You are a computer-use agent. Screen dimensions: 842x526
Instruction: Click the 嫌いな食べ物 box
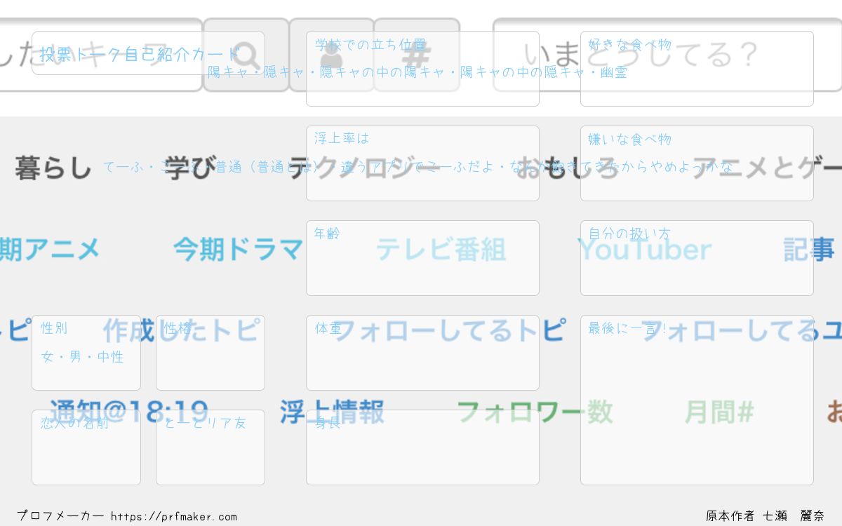tap(697, 163)
